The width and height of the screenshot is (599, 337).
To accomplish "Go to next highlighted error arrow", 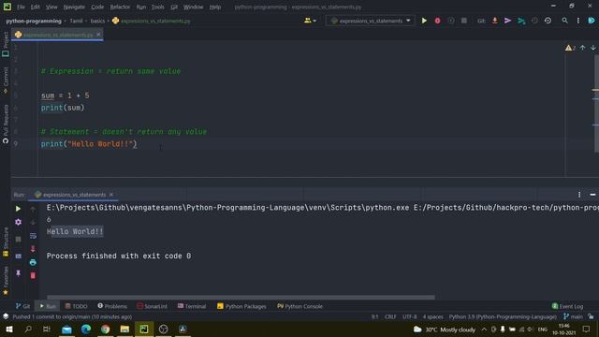I will coord(592,48).
